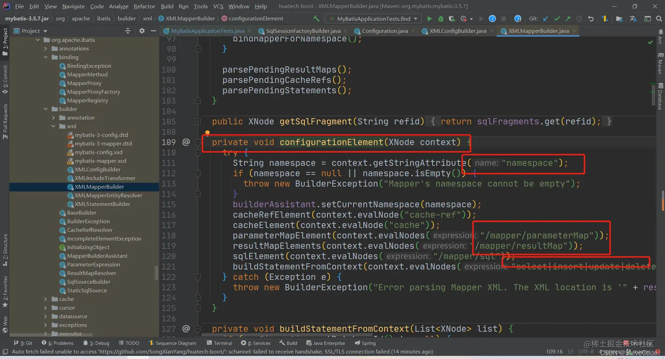This screenshot has width=665, height=359.
Task: Click the caret position 109:16 in status bar
Action: tap(554, 352)
